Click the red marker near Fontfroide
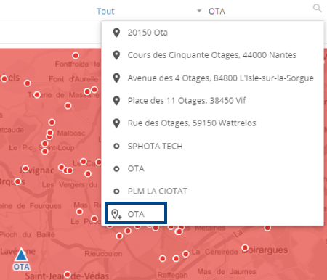Screen dimensions: 327x280 tap(76, 56)
